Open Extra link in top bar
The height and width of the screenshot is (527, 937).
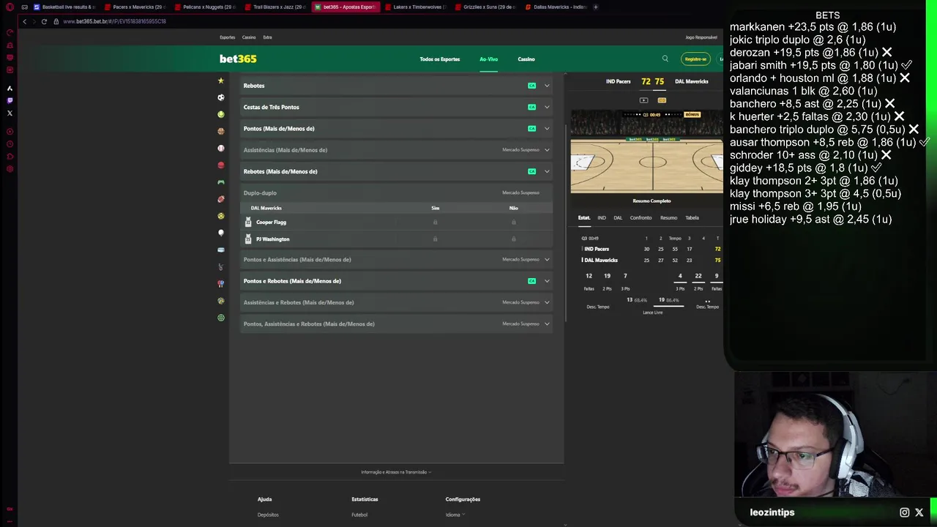[267, 37]
